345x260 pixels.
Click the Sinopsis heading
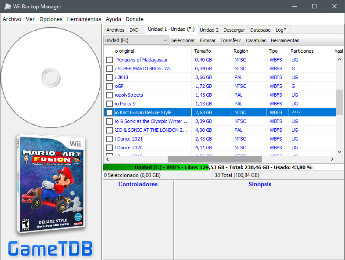[x=260, y=184]
